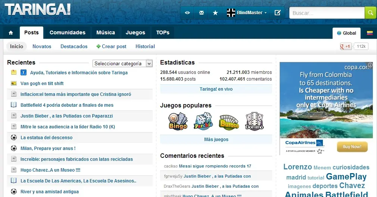Open post La Escuela De Las Americas

(78, 181)
